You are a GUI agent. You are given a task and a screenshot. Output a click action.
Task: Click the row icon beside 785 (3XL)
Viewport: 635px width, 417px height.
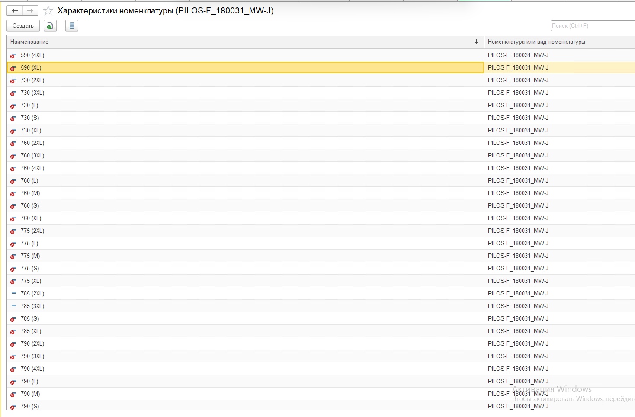click(13, 306)
